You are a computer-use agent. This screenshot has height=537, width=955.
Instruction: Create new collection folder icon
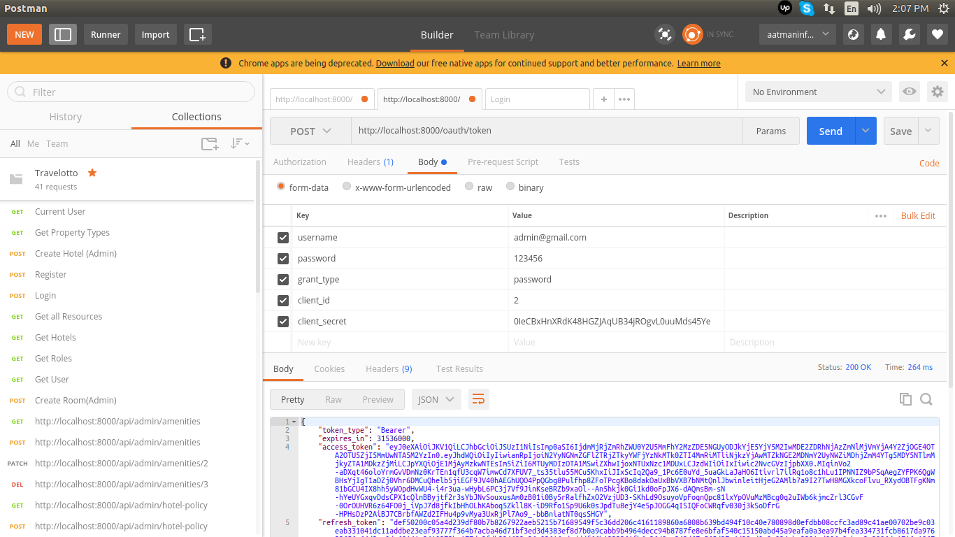(209, 143)
